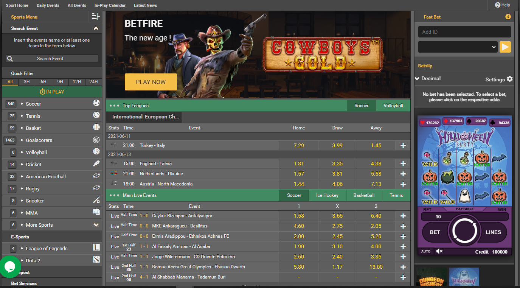Image resolution: width=520 pixels, height=288 pixels.
Task: Click the tennis ball icon in sports menu
Action: click(96, 115)
